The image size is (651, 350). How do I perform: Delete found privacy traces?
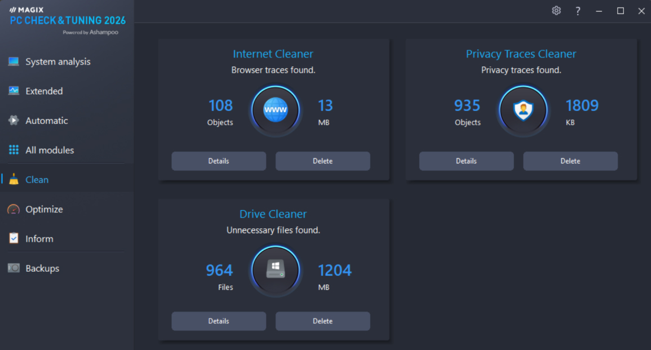tap(570, 161)
